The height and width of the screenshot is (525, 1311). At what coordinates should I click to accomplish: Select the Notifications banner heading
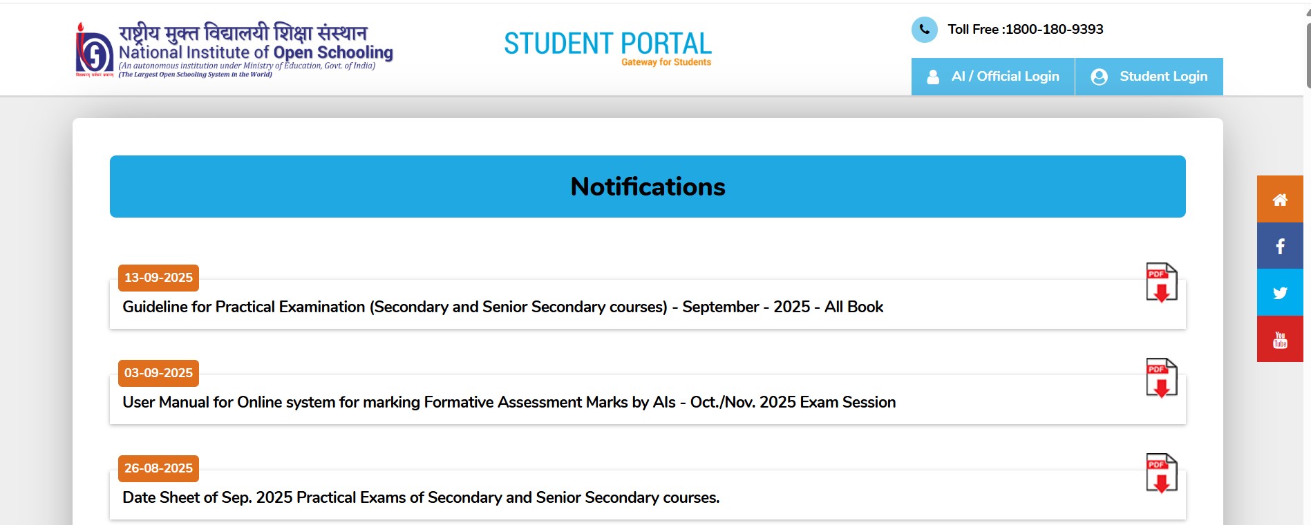[x=648, y=186]
